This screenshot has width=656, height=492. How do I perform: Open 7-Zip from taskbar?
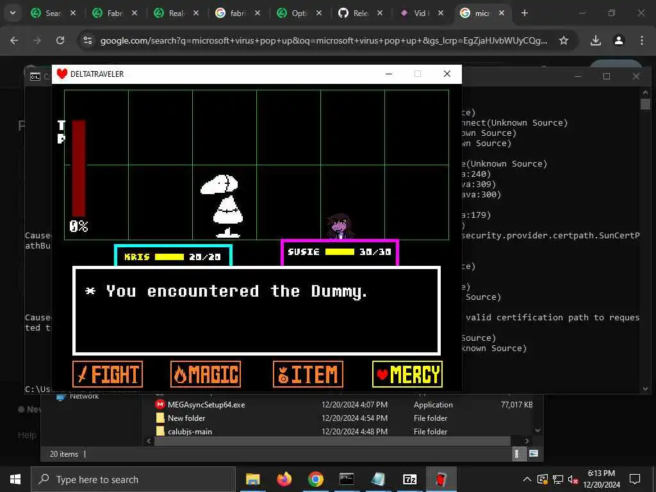pos(409,479)
